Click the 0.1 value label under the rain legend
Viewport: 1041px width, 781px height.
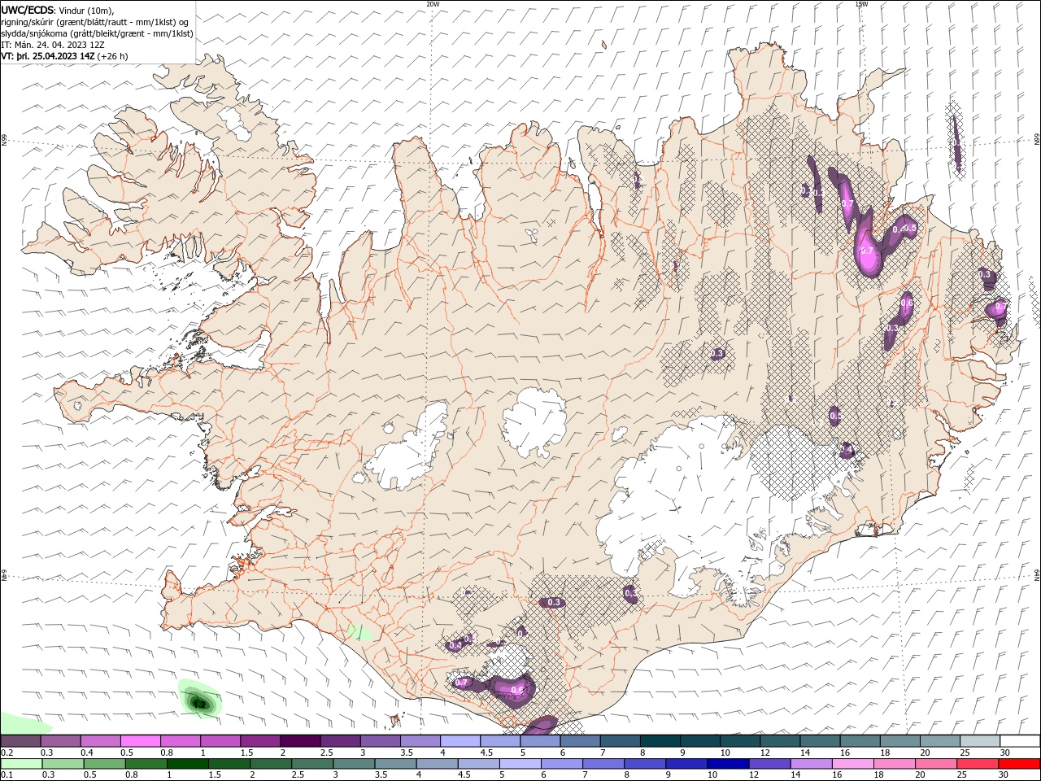coord(7,774)
